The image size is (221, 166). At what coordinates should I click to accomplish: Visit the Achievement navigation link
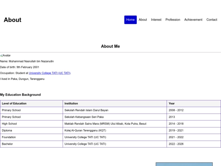pos(193,20)
